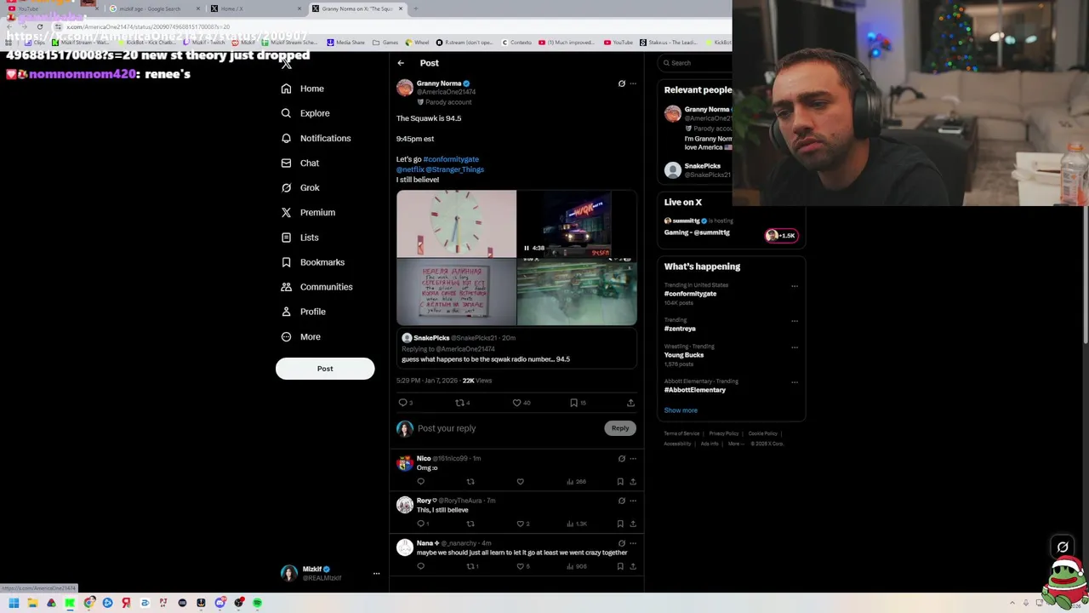Screen dimensions: 1089x613
Task: Open the Home item in X sidebar
Action: point(303,89)
